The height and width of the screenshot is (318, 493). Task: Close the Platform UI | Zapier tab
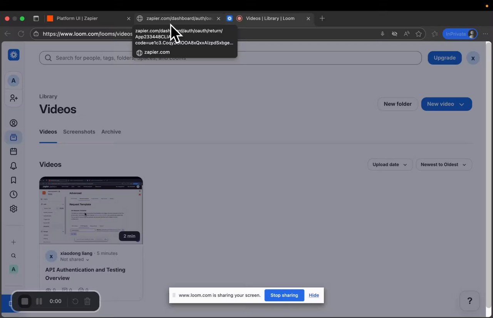[x=129, y=18]
